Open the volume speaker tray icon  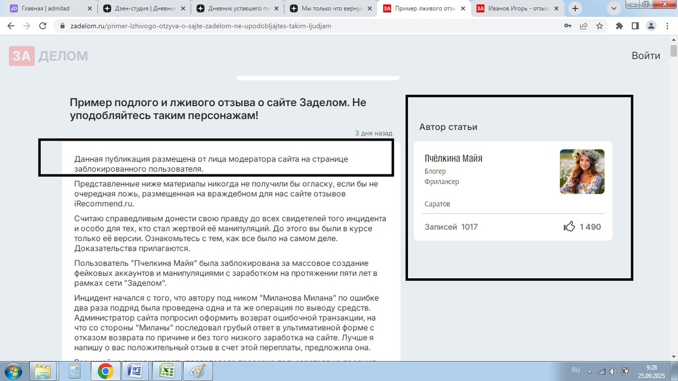click(614, 371)
